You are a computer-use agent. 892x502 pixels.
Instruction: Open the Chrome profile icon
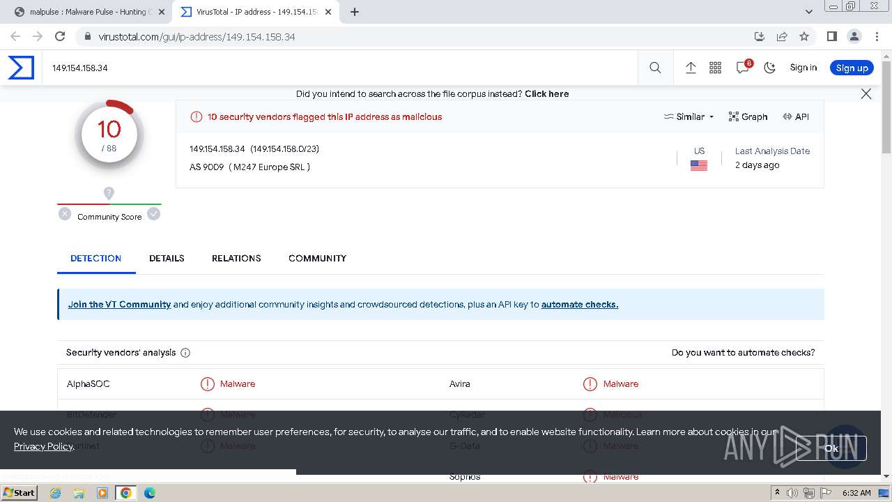click(854, 36)
